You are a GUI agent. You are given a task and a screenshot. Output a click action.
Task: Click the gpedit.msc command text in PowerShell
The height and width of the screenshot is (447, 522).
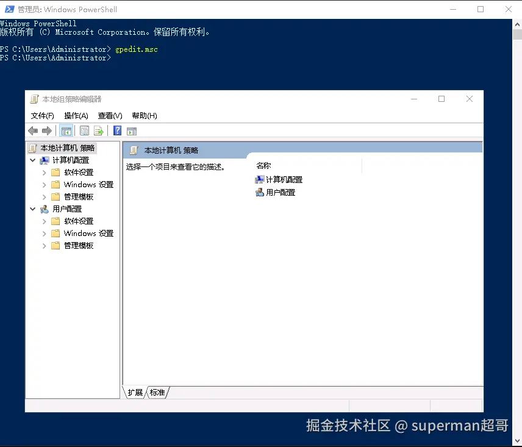click(137, 49)
